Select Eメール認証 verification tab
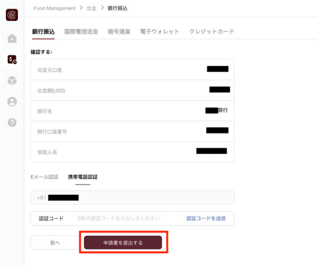 (x=44, y=177)
